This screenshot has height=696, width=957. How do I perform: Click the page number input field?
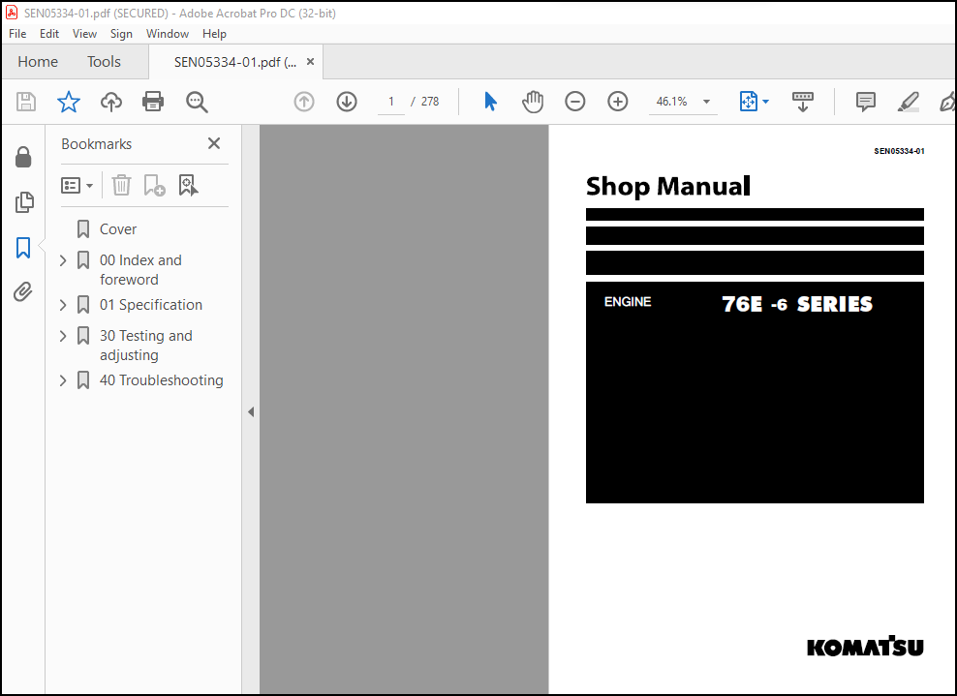click(x=390, y=102)
